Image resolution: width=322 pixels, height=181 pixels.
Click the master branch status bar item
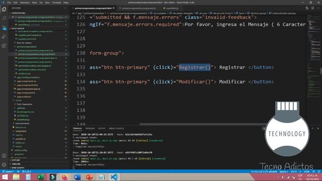tap(8, 171)
